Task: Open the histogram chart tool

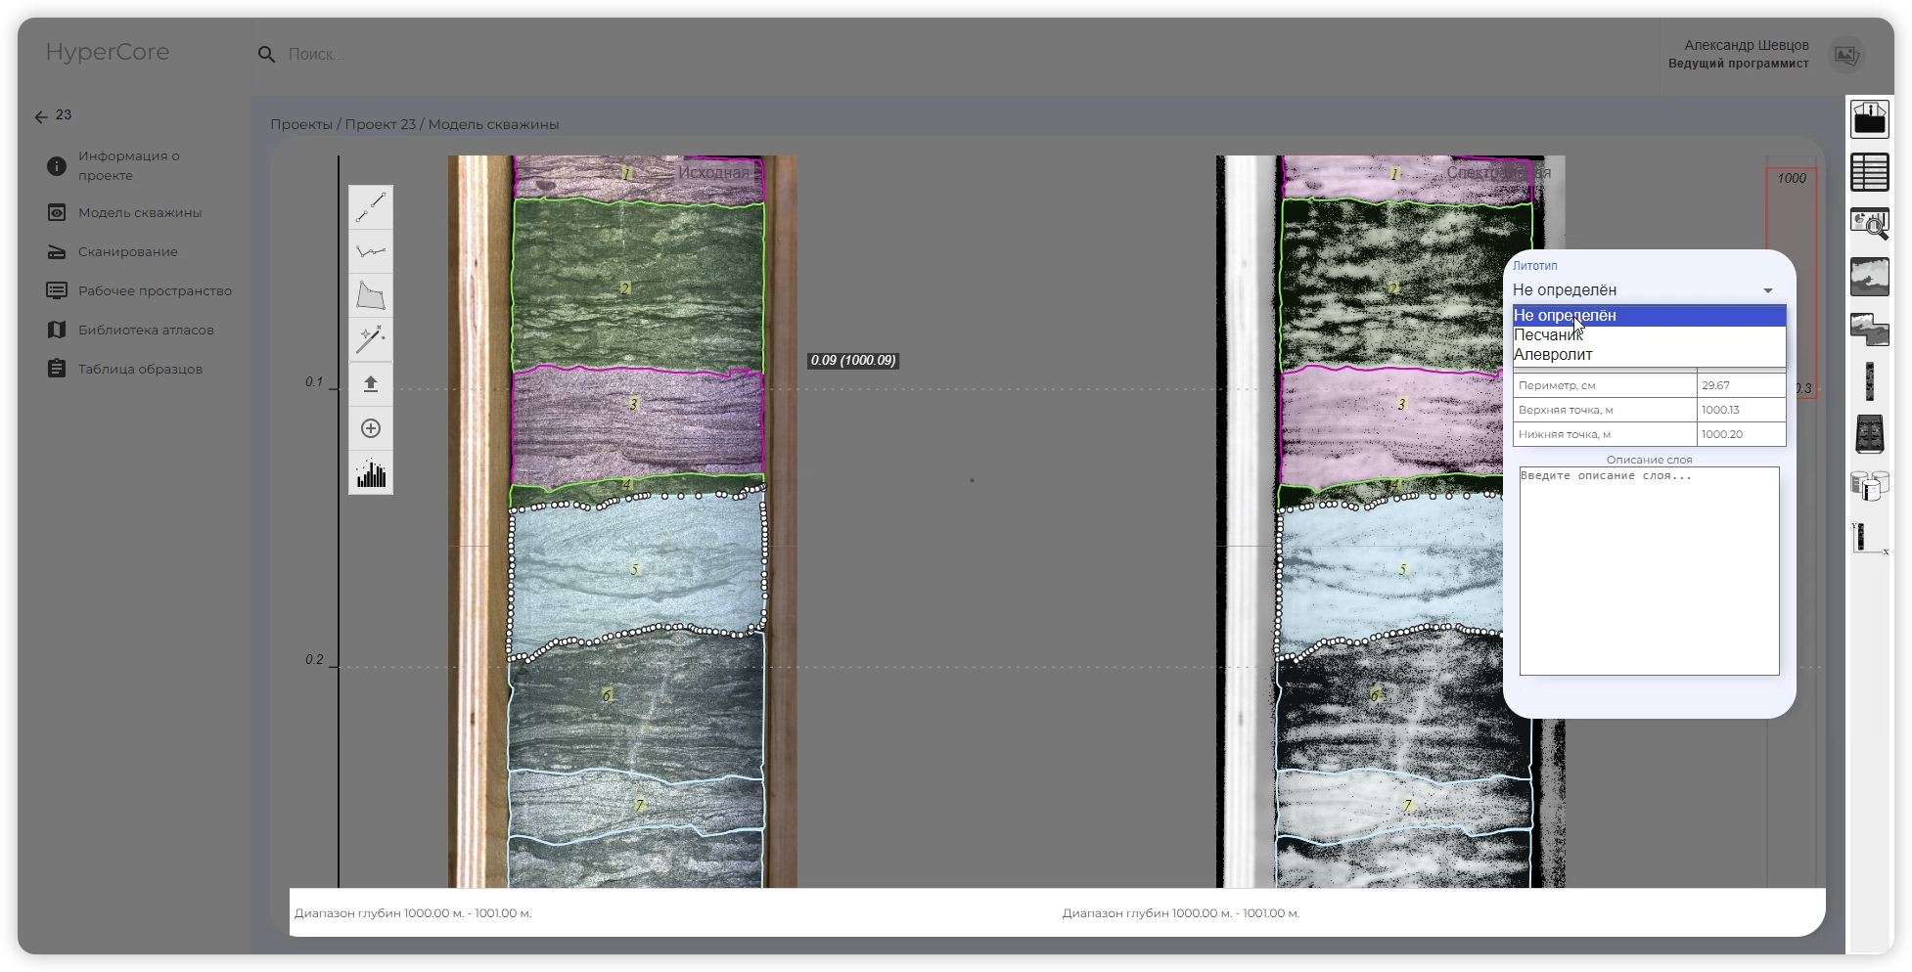Action: click(371, 473)
